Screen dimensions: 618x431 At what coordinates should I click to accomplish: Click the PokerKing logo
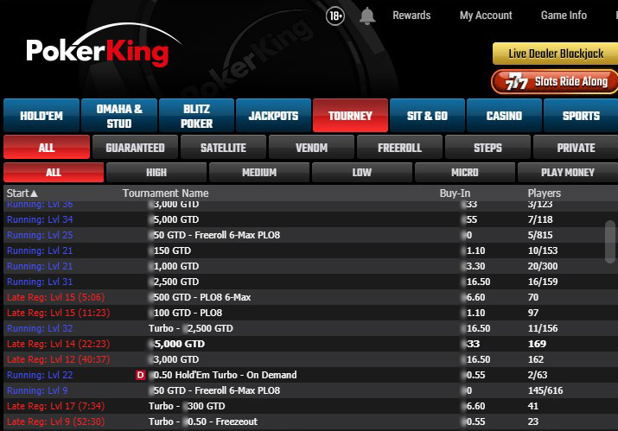97,50
